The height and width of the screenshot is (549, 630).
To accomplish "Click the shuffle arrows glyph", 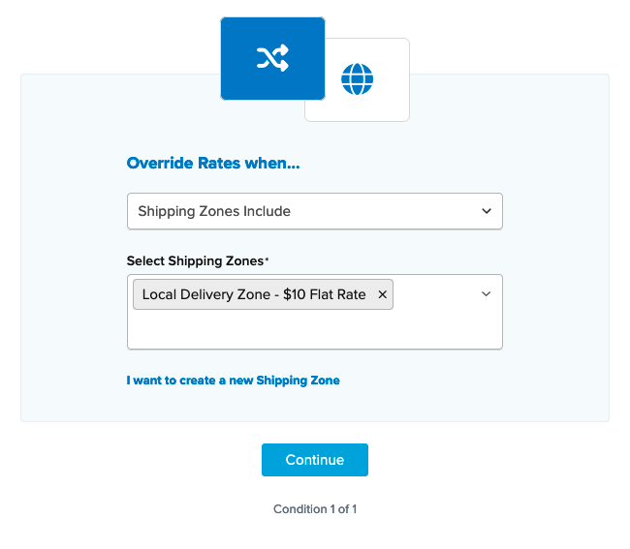I will tap(272, 59).
